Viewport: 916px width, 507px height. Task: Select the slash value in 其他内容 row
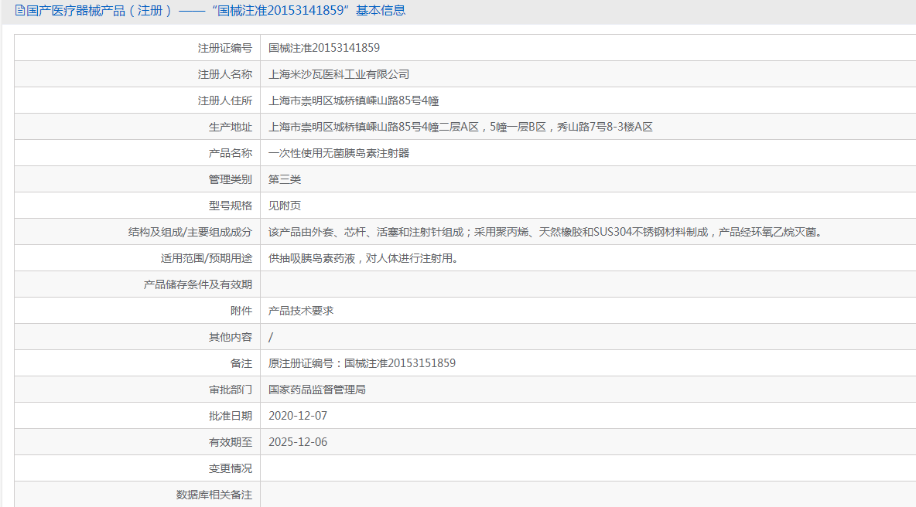271,337
